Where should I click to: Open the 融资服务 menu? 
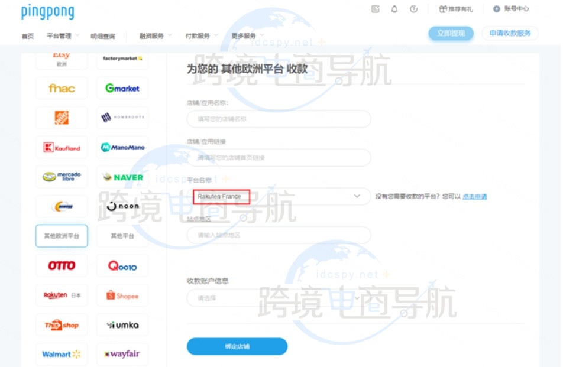[x=155, y=36]
